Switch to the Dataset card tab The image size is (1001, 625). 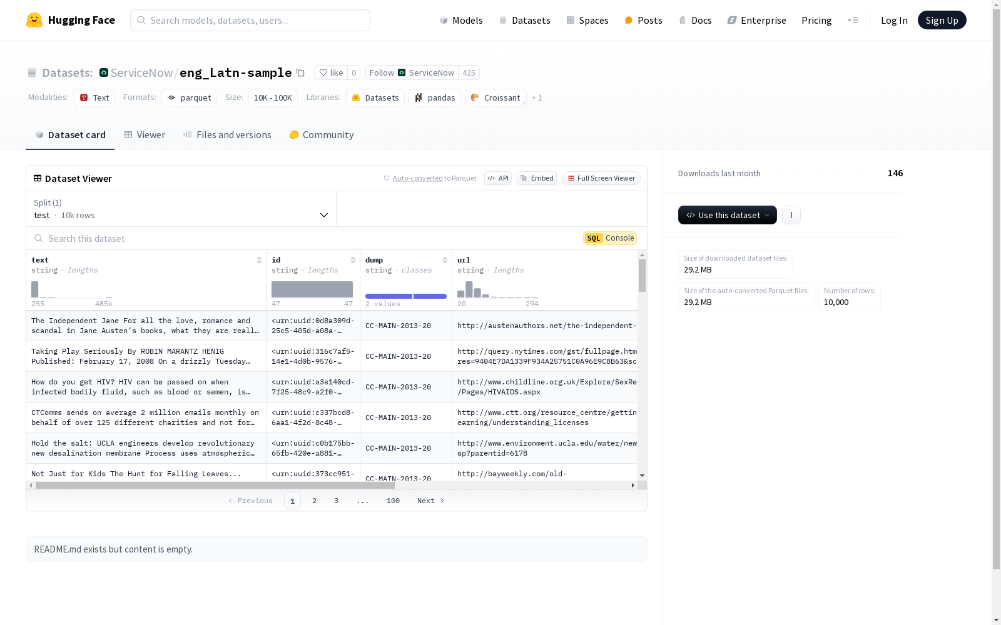(x=70, y=135)
